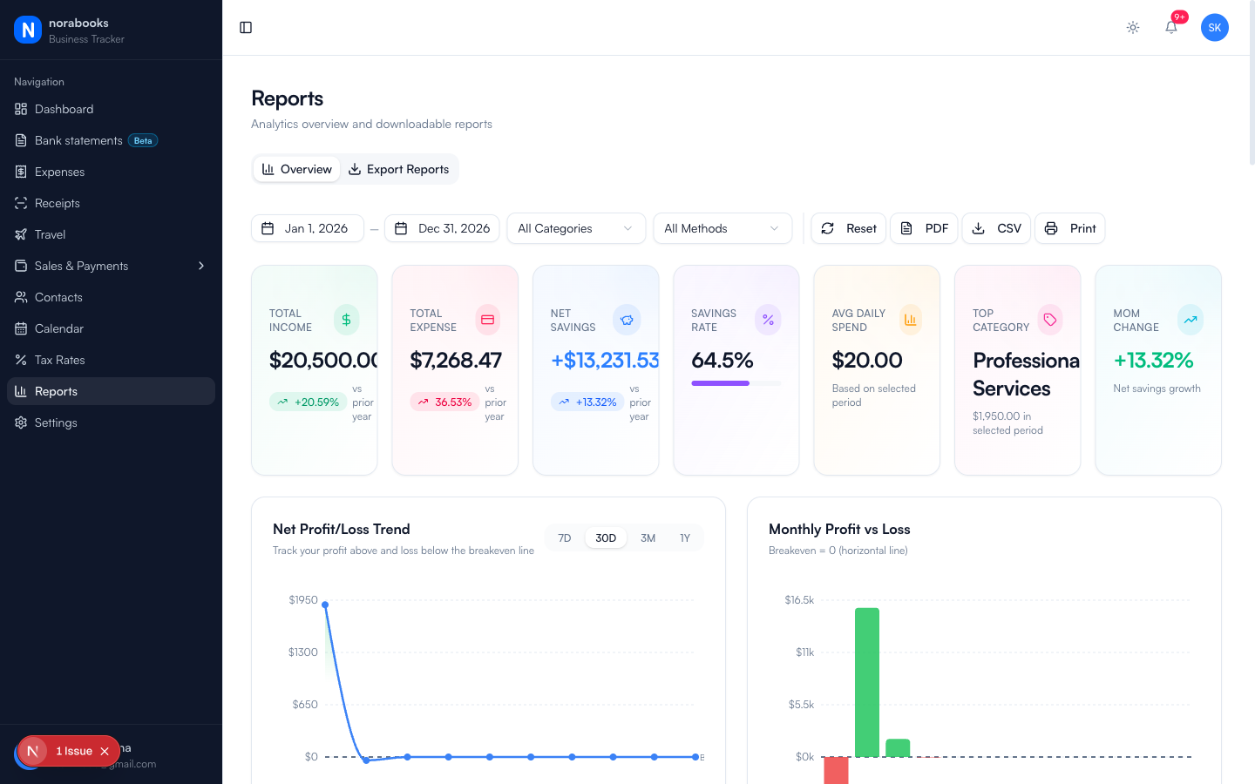Toggle light/dark theme with the sun icon
1255x784 pixels.
point(1132,27)
